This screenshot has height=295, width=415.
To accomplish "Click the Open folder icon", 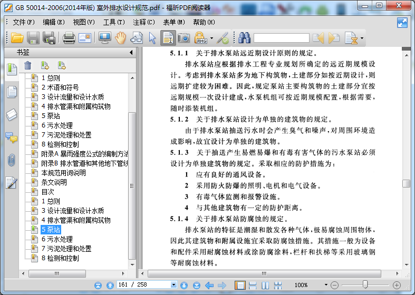I will coord(17,38).
